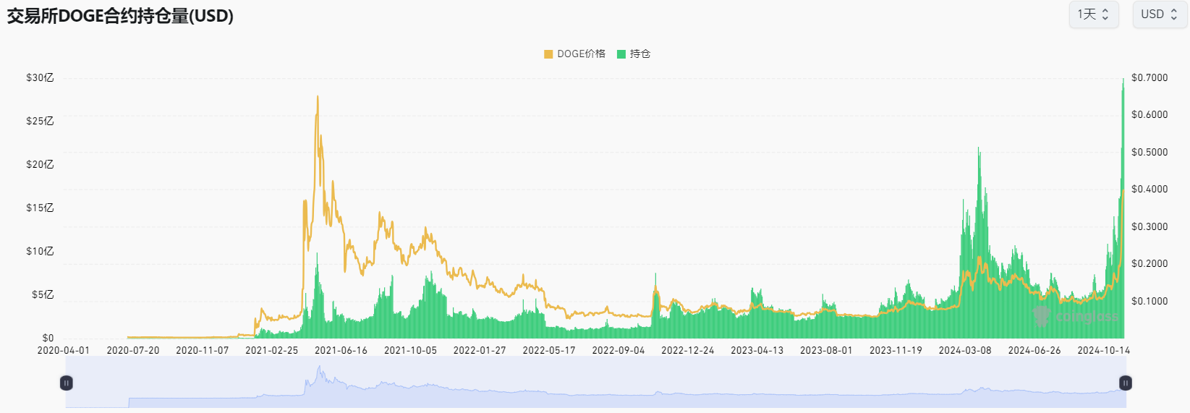The image size is (1190, 413).
Task: Click the $0.2000 right axis label
Action: coord(1149,263)
